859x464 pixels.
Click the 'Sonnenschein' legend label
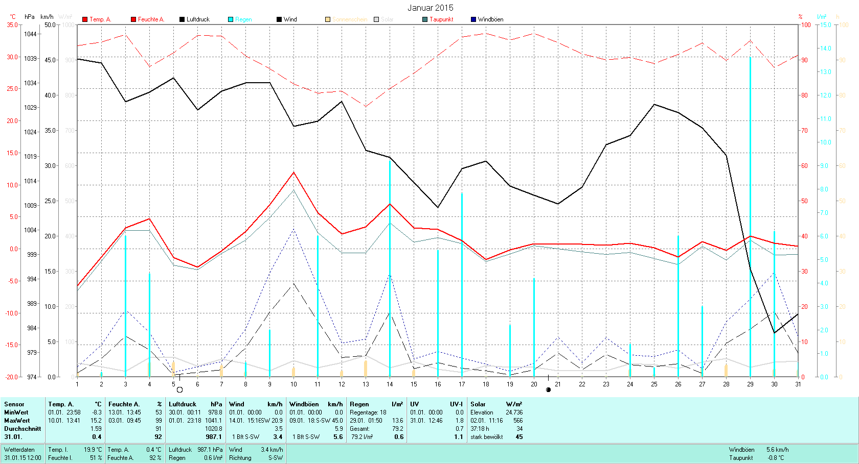coord(350,19)
